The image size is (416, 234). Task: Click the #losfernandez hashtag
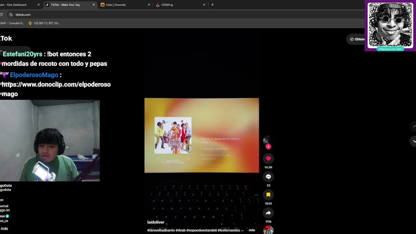click(229, 230)
